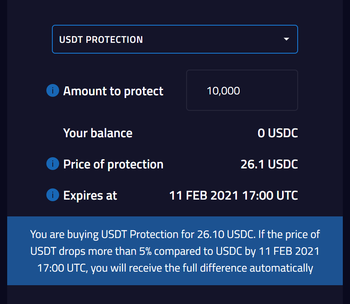Viewport: 350px width, 304px height.
Task: Click the Your balance label
Action: [98, 133]
